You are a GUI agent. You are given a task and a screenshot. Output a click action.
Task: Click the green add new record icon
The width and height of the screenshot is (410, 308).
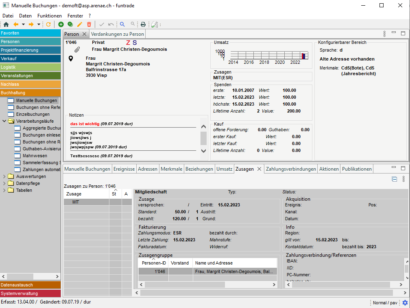(x=61, y=24)
